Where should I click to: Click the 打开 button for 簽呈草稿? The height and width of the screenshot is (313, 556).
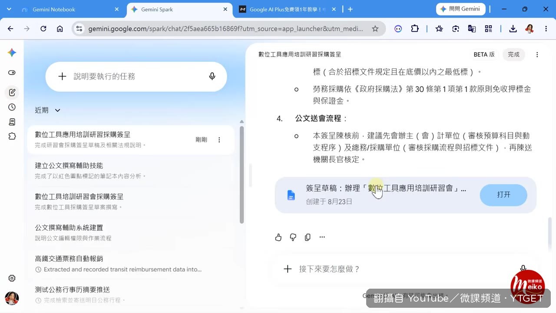tap(503, 195)
